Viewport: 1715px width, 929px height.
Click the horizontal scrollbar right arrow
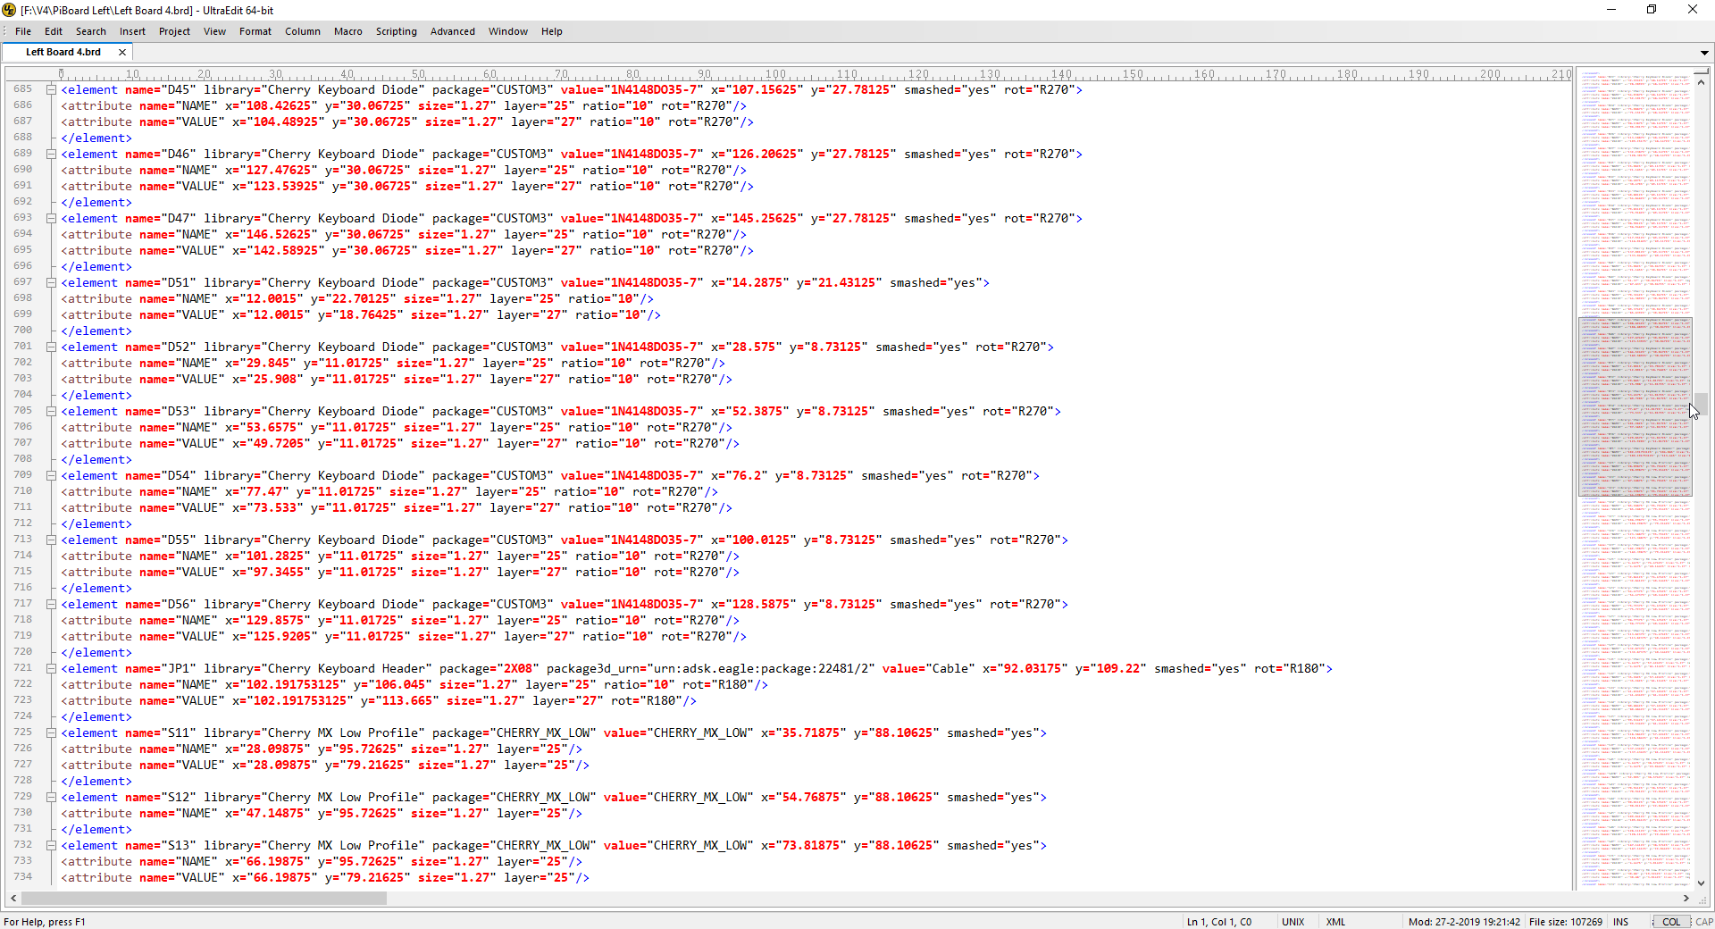[1686, 899]
